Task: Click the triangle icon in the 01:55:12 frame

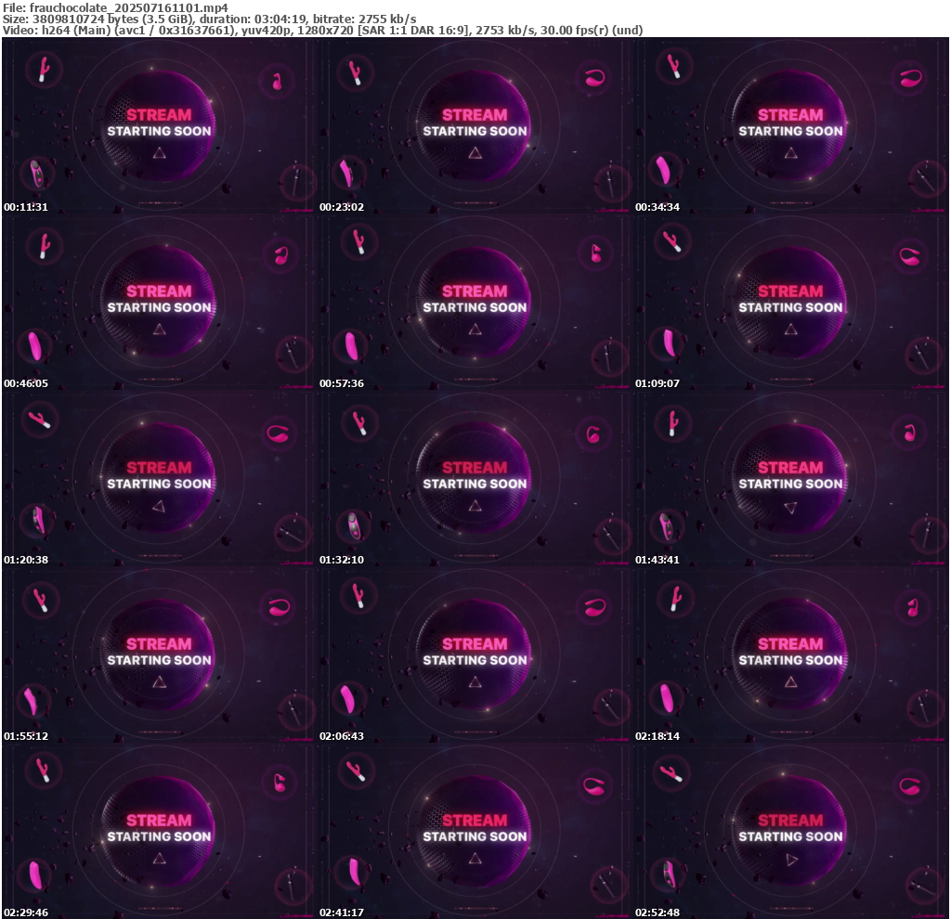Action: point(160,682)
